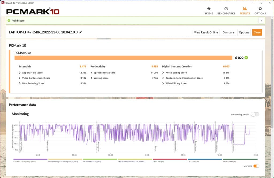This screenshot has width=274, height=178.
Task: Click the Spreadsheets value 11 293
Action: tap(154, 73)
